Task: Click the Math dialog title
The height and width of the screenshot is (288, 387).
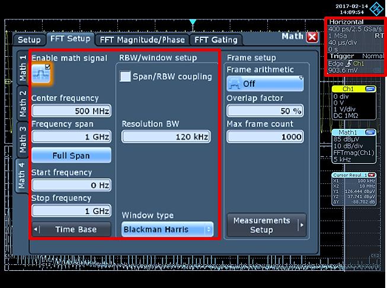Action: pyautogui.click(x=292, y=37)
